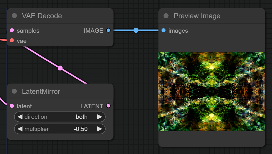
Task: Click the samples input socket on VAE Decode
Action: 12,30
